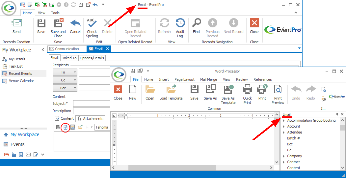Click the preview magnifier icon in Content toolbar
Image resolution: width=346 pixels, height=178 pixels.
pyautogui.click(x=73, y=127)
